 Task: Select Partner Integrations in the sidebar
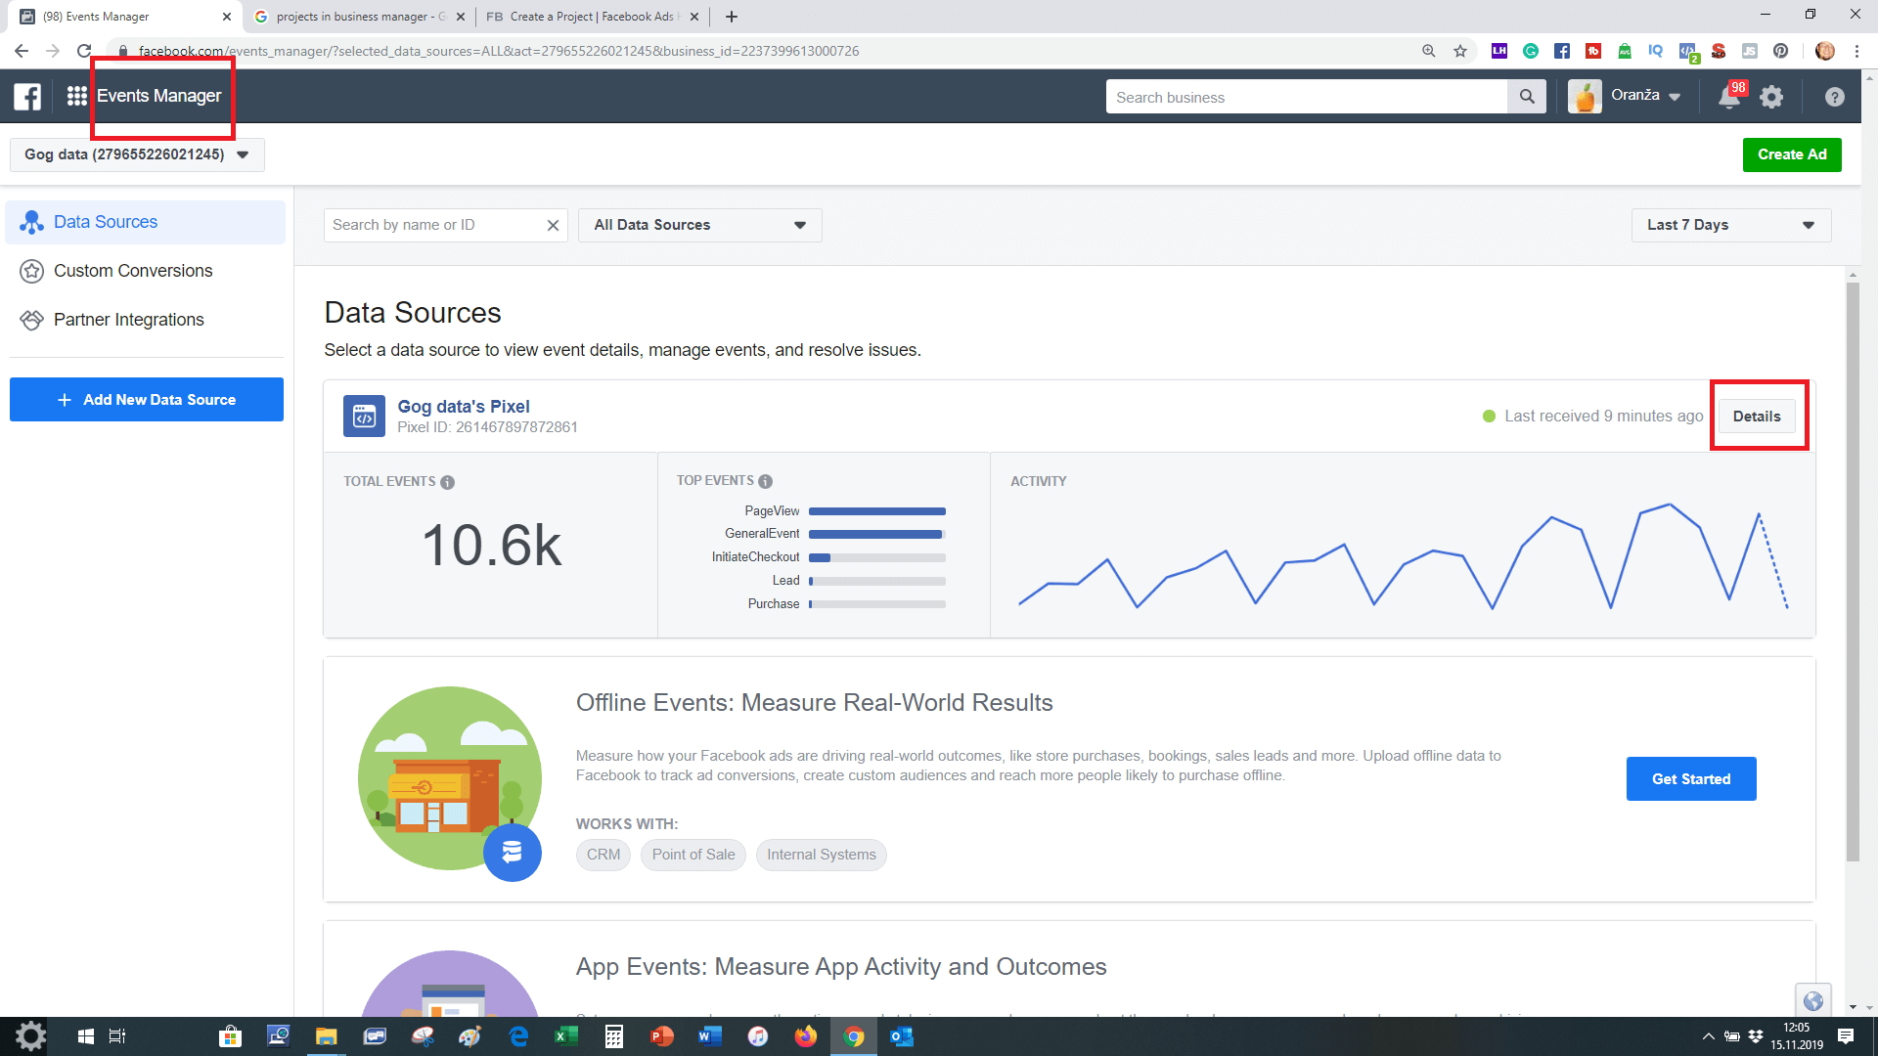click(129, 320)
